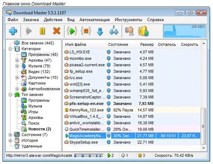
Task: Select Поиск under Топ закачек
Action: click(x=34, y=123)
